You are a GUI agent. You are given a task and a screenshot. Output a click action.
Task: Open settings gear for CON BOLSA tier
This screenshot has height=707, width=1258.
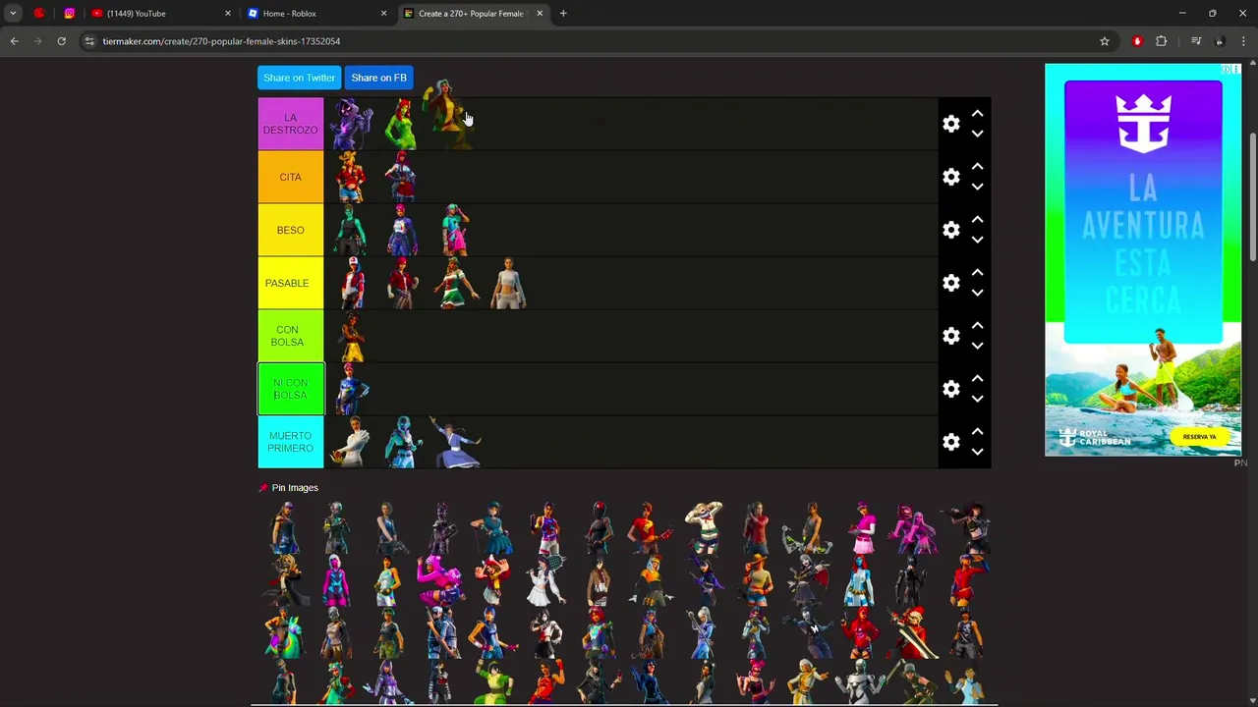(950, 336)
